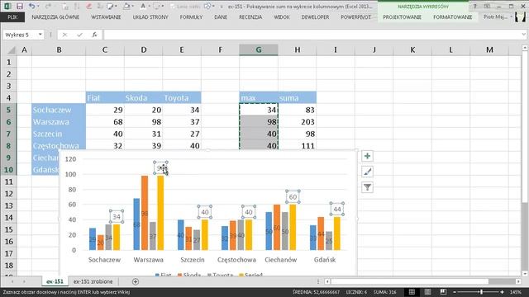This screenshot has width=529, height=297.
Task: Click the horizontal scrollbar thumb
Action: [410, 281]
